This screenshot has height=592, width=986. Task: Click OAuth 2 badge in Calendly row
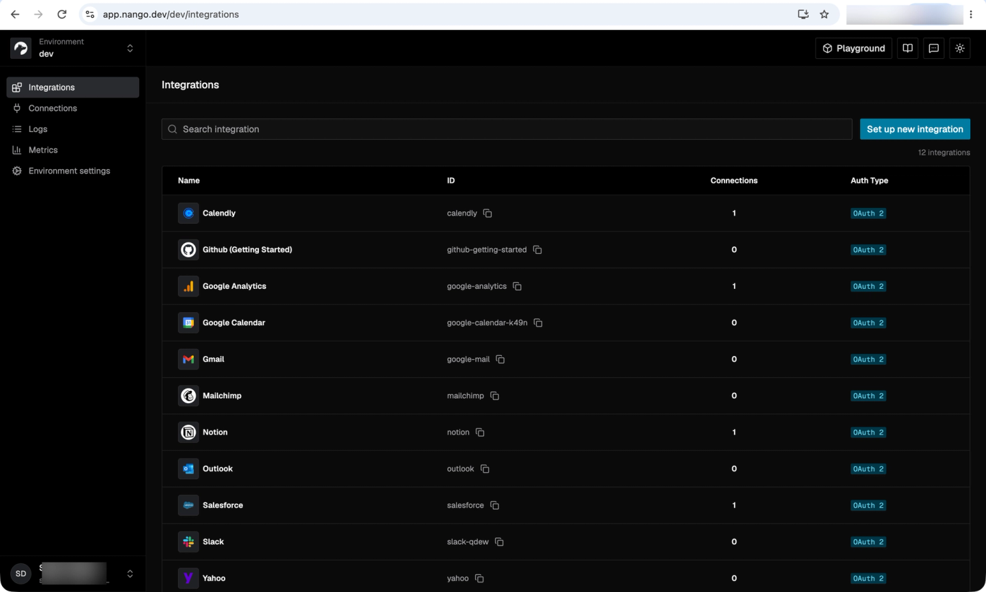(868, 214)
